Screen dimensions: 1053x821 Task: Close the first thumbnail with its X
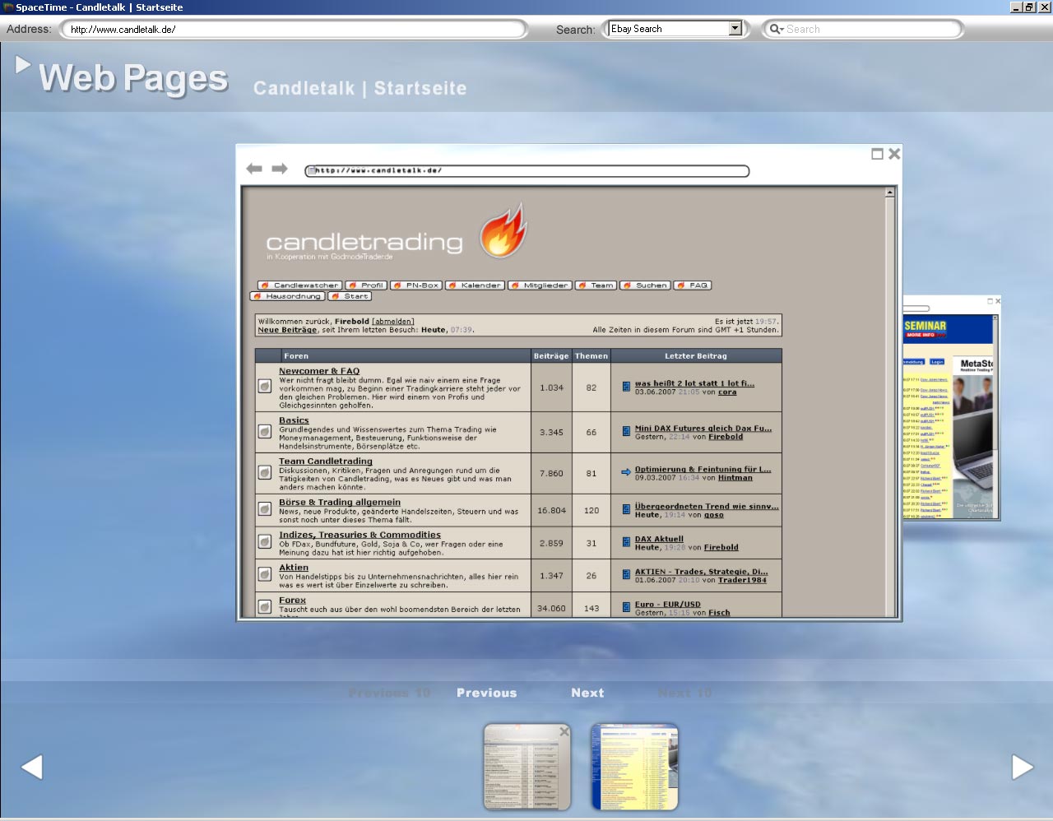click(x=564, y=731)
